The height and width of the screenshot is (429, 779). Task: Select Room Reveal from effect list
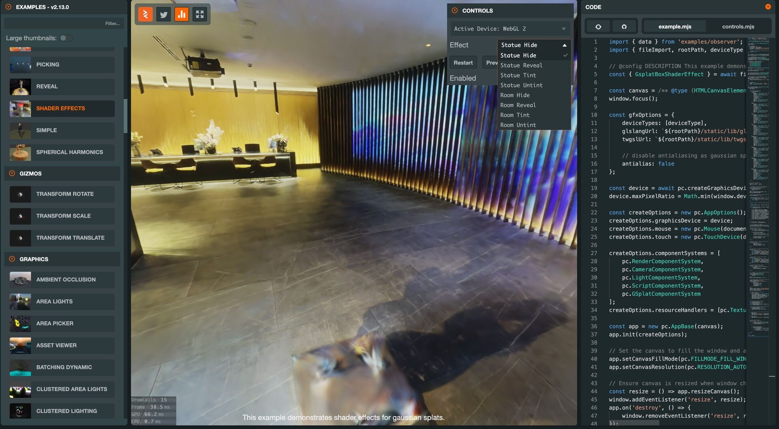(518, 105)
